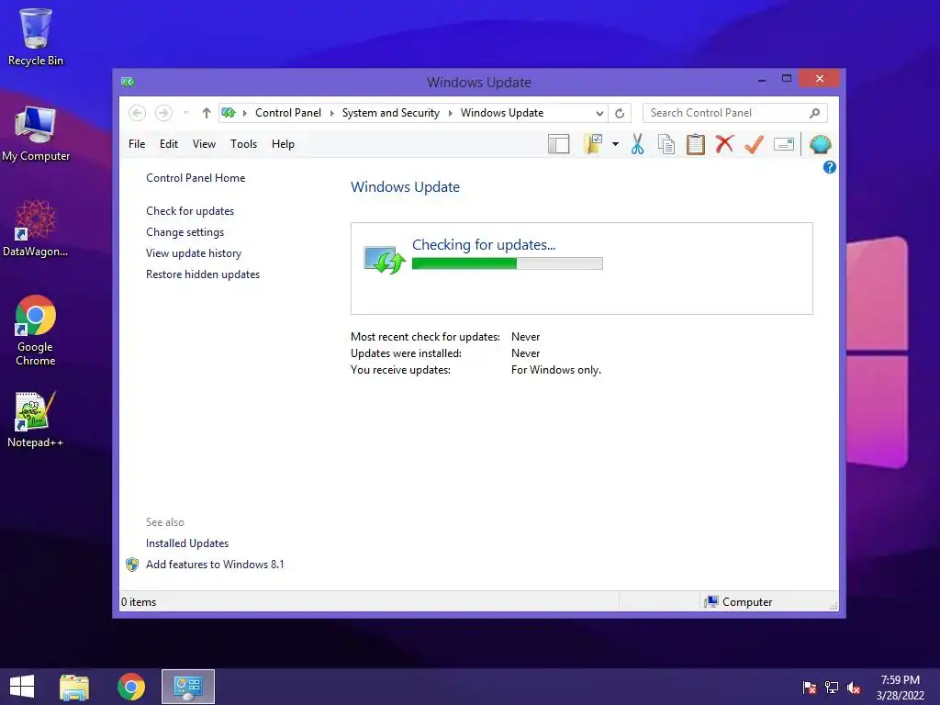This screenshot has height=705, width=940.
Task: Click the search magnifier icon
Action: (815, 113)
